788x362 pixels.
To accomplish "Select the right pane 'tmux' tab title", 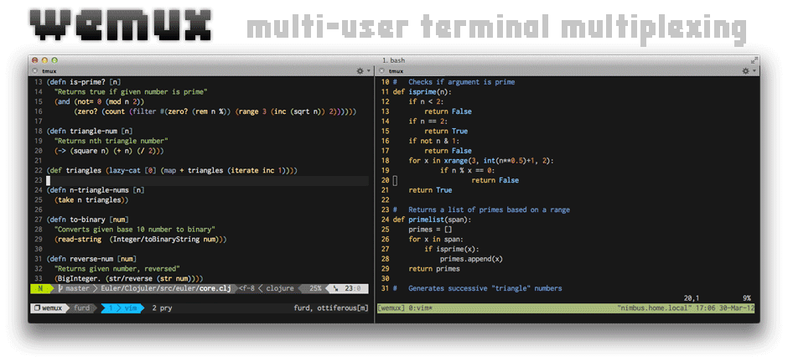I will pyautogui.click(x=397, y=71).
